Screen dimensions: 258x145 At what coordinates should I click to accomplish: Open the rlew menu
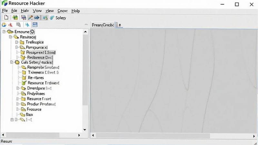pyautogui.click(x=50, y=11)
